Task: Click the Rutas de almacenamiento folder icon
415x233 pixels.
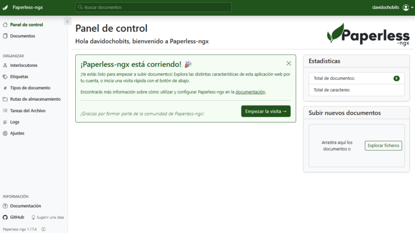Action: click(x=5, y=99)
